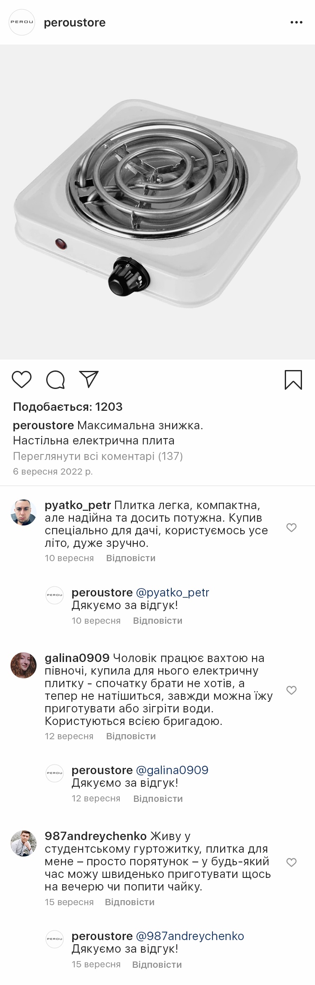
Task: Like the post with heart icon
Action: coord(21,380)
